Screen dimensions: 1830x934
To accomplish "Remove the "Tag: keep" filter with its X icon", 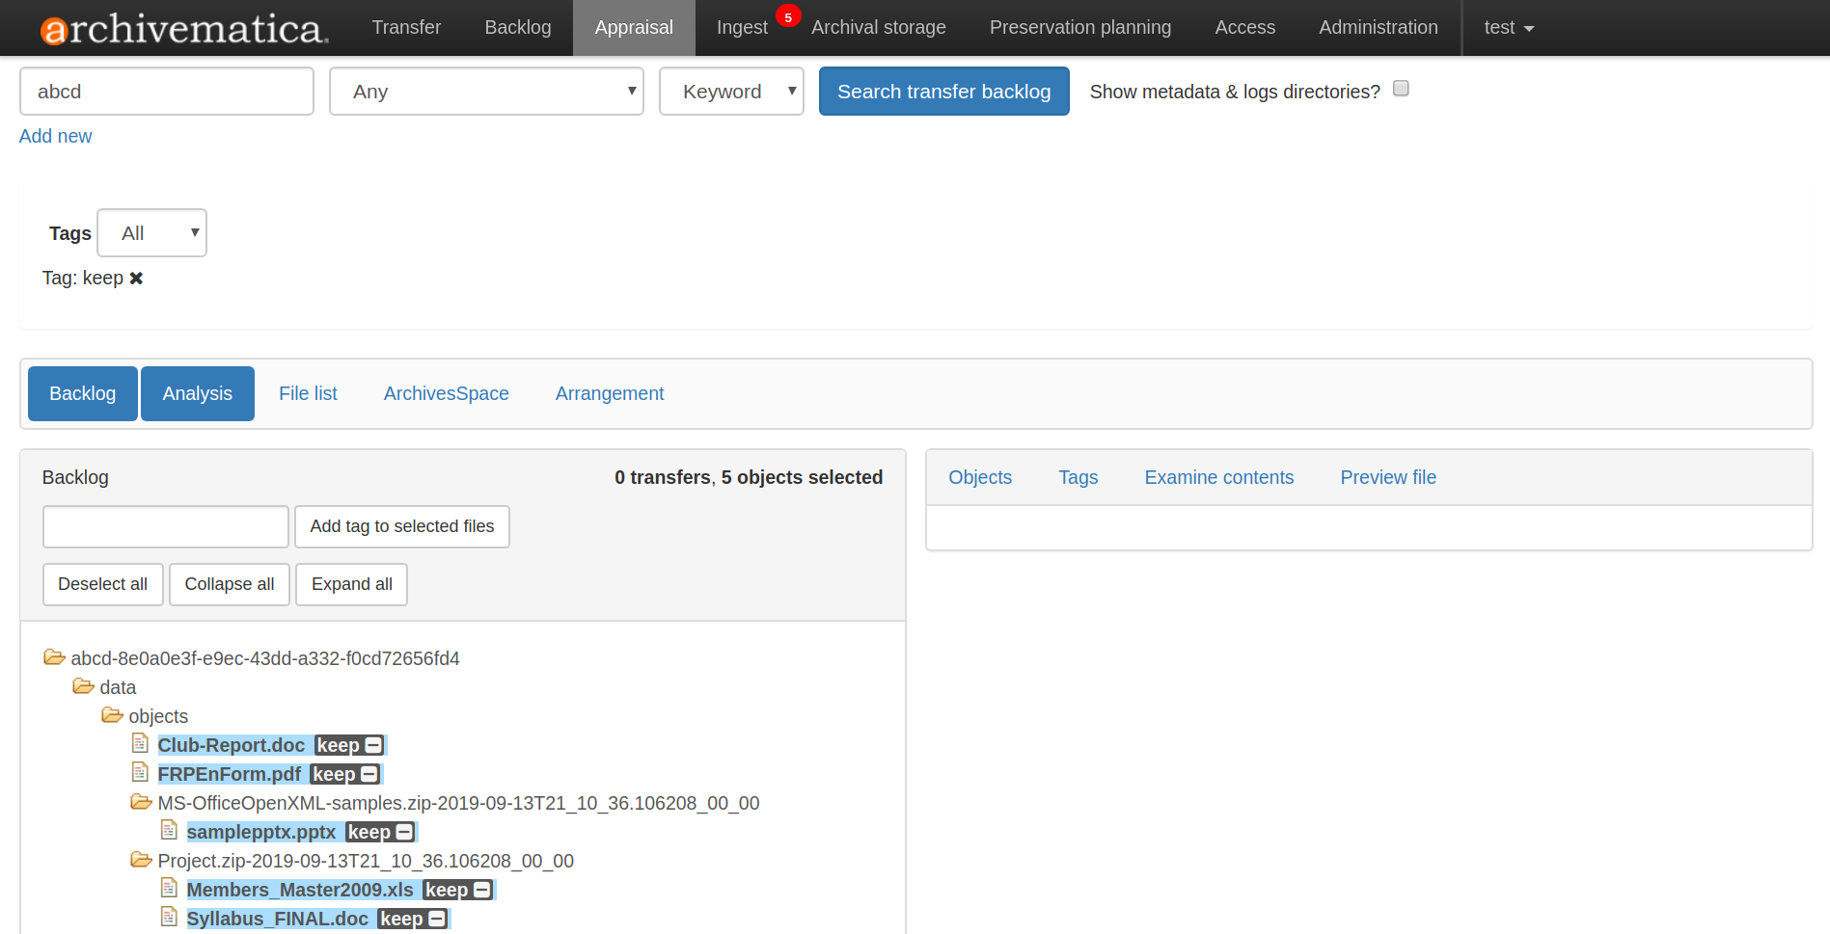I will click(136, 278).
